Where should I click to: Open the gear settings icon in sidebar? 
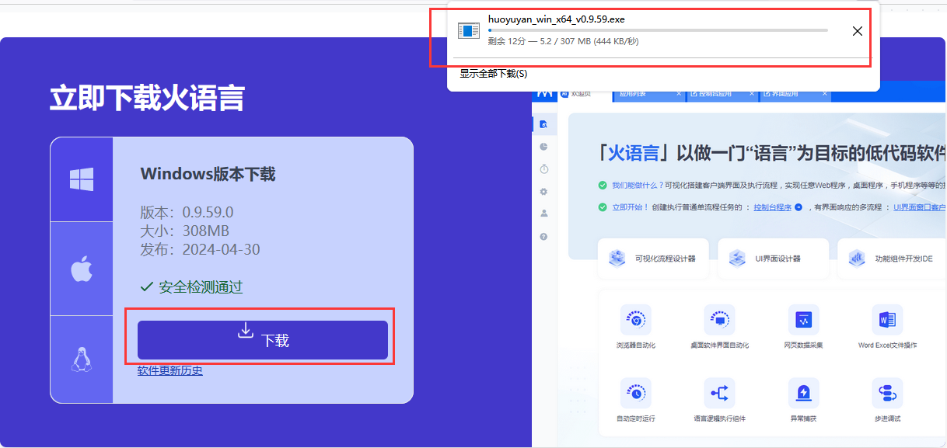point(543,191)
